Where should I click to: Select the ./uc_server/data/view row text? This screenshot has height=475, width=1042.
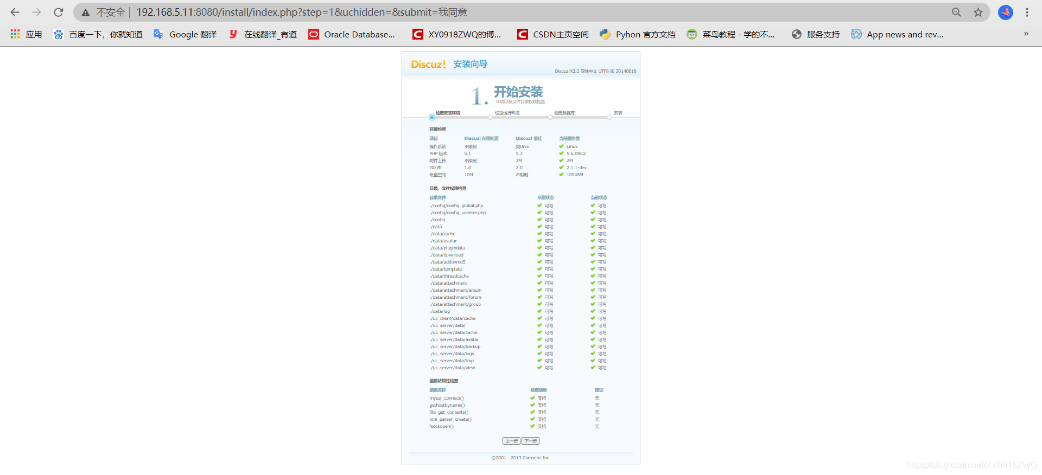[x=452, y=368]
